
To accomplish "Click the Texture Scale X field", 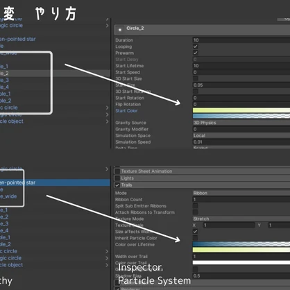I will pos(229,225).
